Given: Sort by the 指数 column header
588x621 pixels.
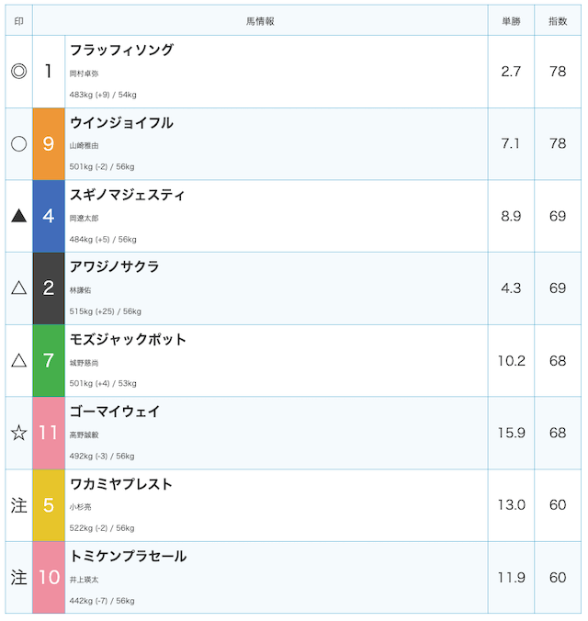Looking at the screenshot, I should (x=558, y=21).
